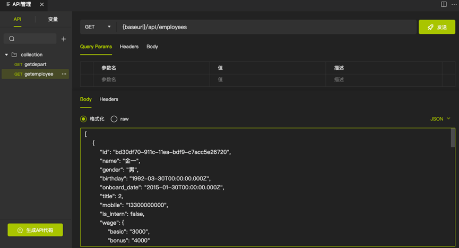Click the 发送 send button
459x248 pixels.
pyautogui.click(x=437, y=27)
